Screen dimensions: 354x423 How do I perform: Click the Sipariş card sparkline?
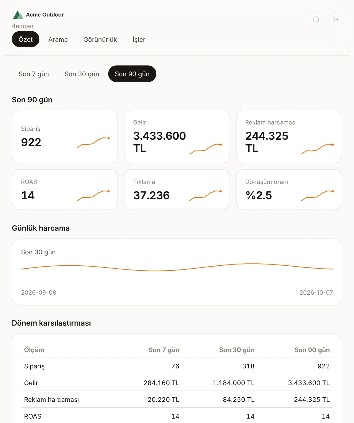[x=93, y=142]
